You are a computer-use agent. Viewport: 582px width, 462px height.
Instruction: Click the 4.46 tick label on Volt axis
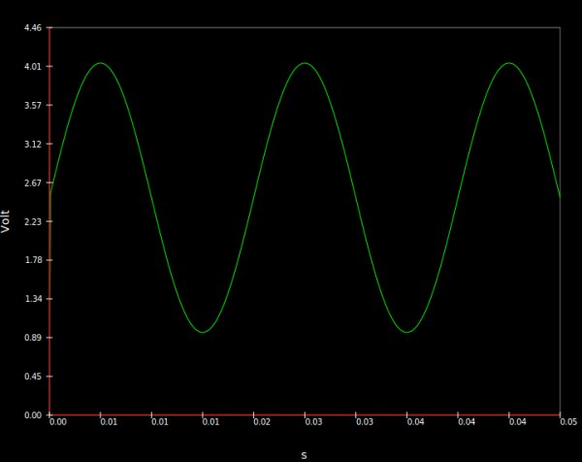(x=33, y=28)
